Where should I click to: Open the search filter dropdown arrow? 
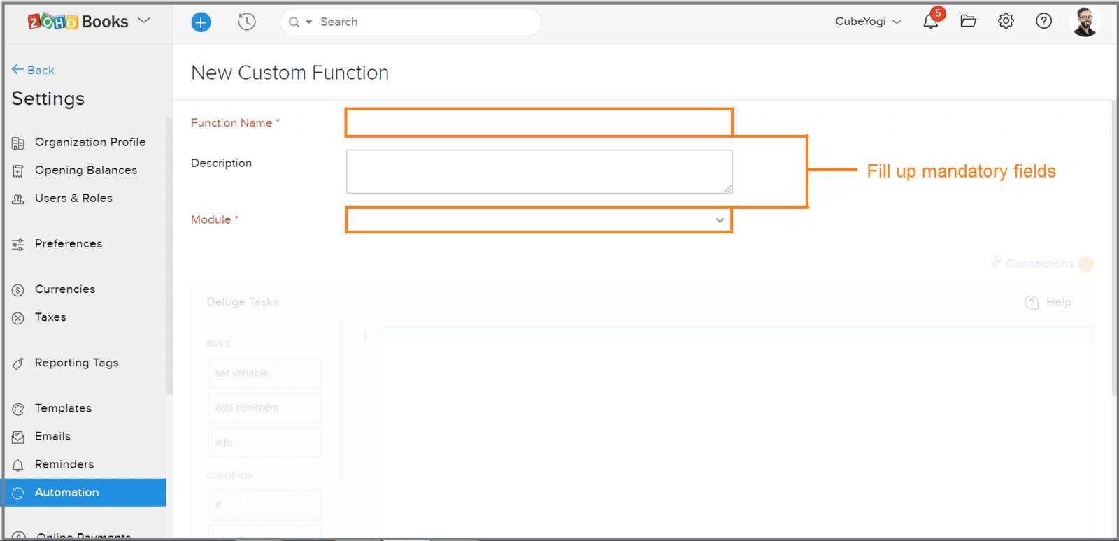[x=308, y=22]
